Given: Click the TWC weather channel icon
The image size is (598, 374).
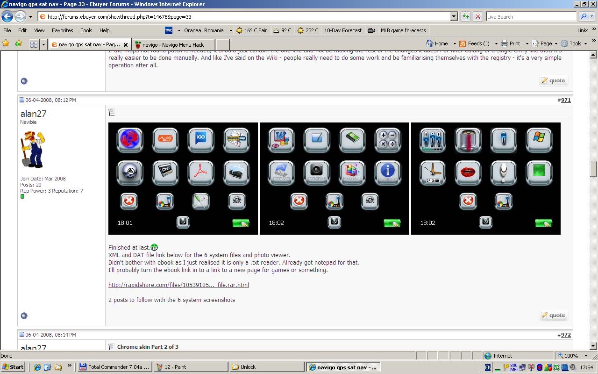Looking at the screenshot, I should coord(169,30).
